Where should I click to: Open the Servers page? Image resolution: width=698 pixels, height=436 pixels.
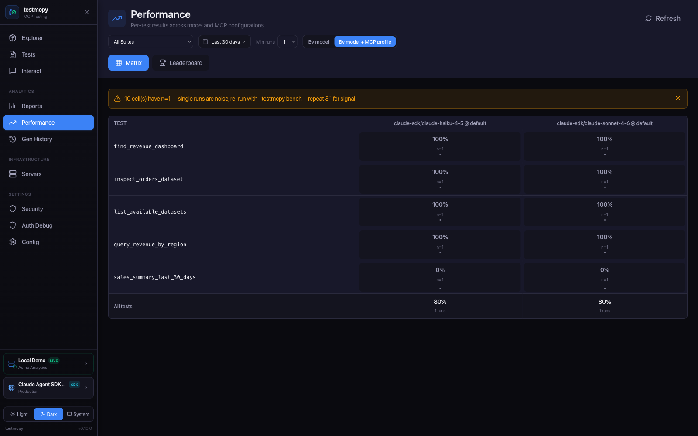48,174
